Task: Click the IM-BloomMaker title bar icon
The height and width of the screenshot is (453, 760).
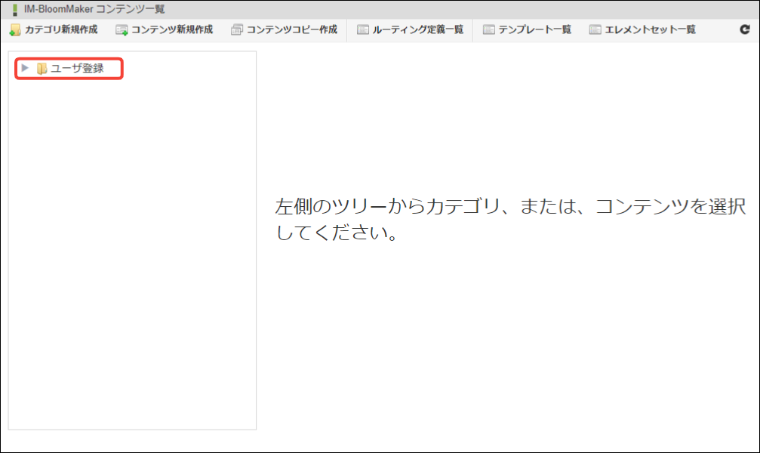Action: (15, 10)
